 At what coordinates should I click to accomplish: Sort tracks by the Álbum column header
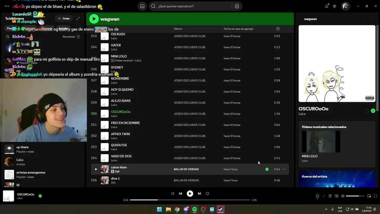tap(178, 29)
